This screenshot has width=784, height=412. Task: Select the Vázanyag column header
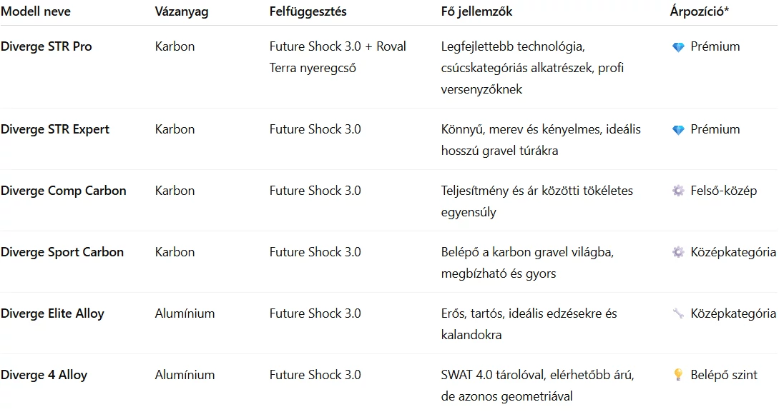tap(182, 12)
